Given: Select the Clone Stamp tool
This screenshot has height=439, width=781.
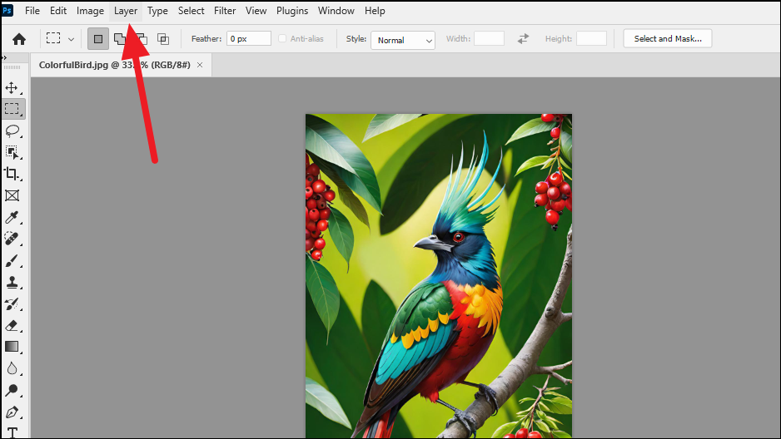Looking at the screenshot, I should [12, 283].
